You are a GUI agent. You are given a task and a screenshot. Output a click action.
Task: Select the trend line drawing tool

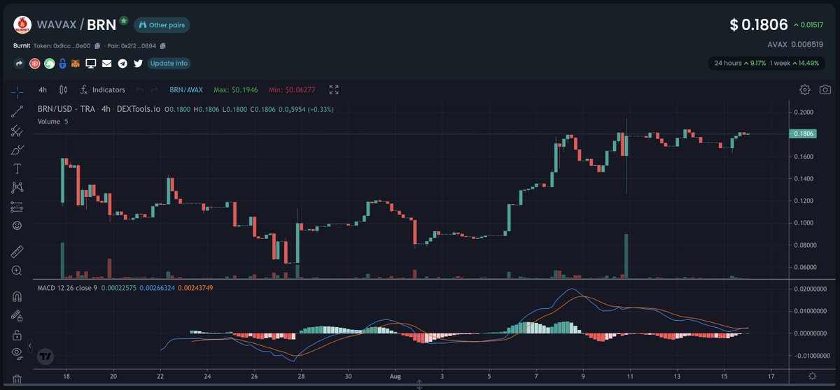click(17, 111)
